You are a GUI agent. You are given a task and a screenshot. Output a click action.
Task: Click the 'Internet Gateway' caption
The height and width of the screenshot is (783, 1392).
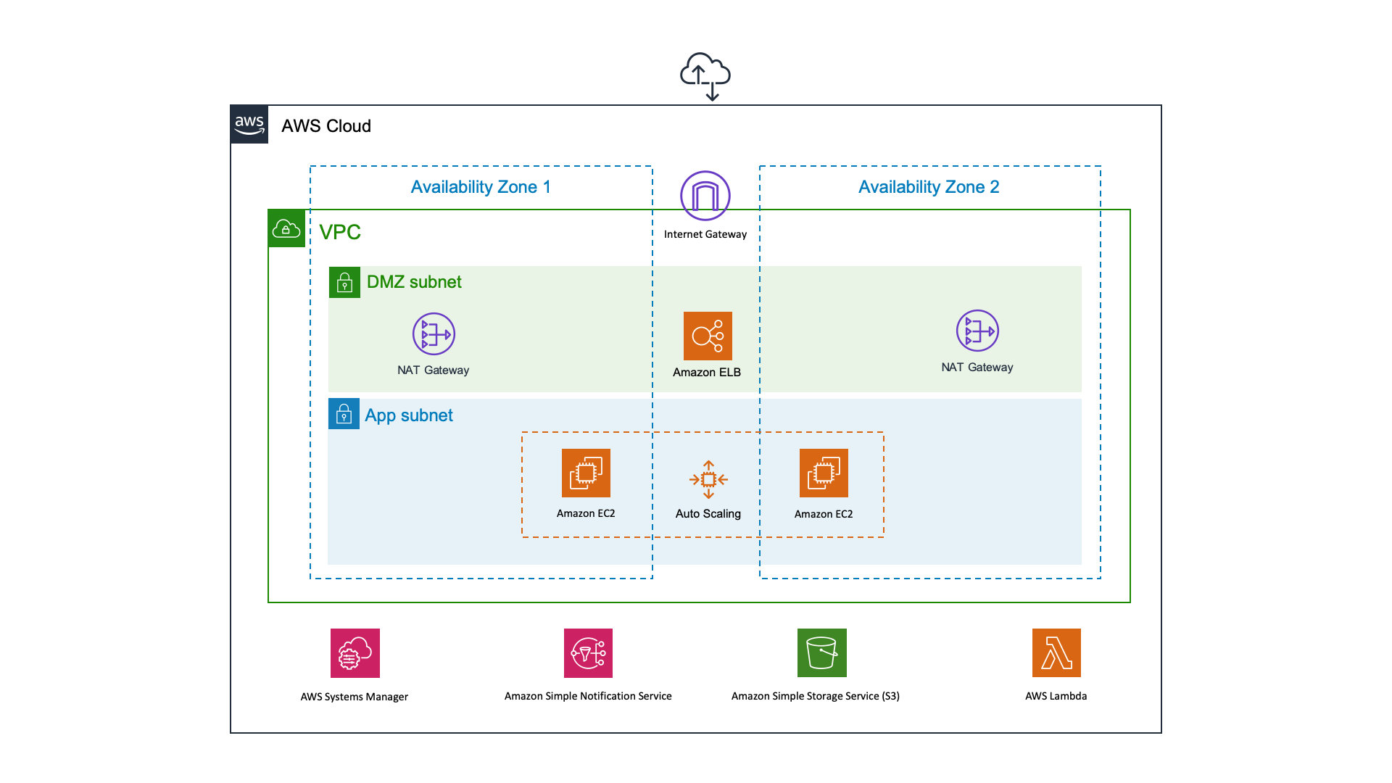(705, 234)
